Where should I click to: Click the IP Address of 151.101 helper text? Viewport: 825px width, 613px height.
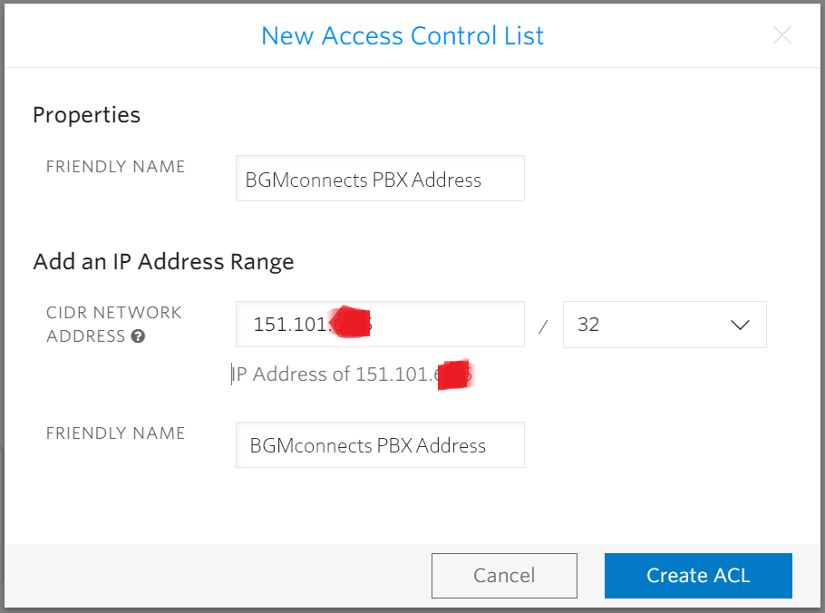point(335,374)
